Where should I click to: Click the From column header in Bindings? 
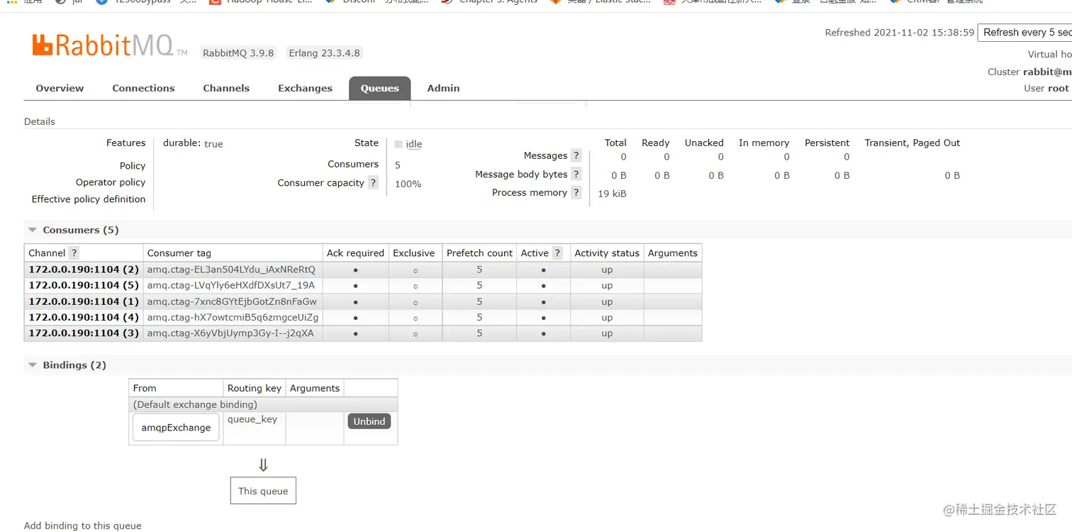176,388
